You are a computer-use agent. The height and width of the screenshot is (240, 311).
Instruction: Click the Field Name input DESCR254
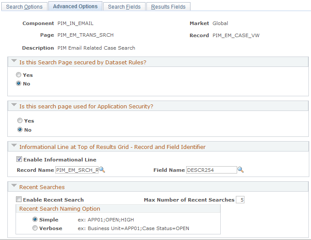click(x=211, y=170)
